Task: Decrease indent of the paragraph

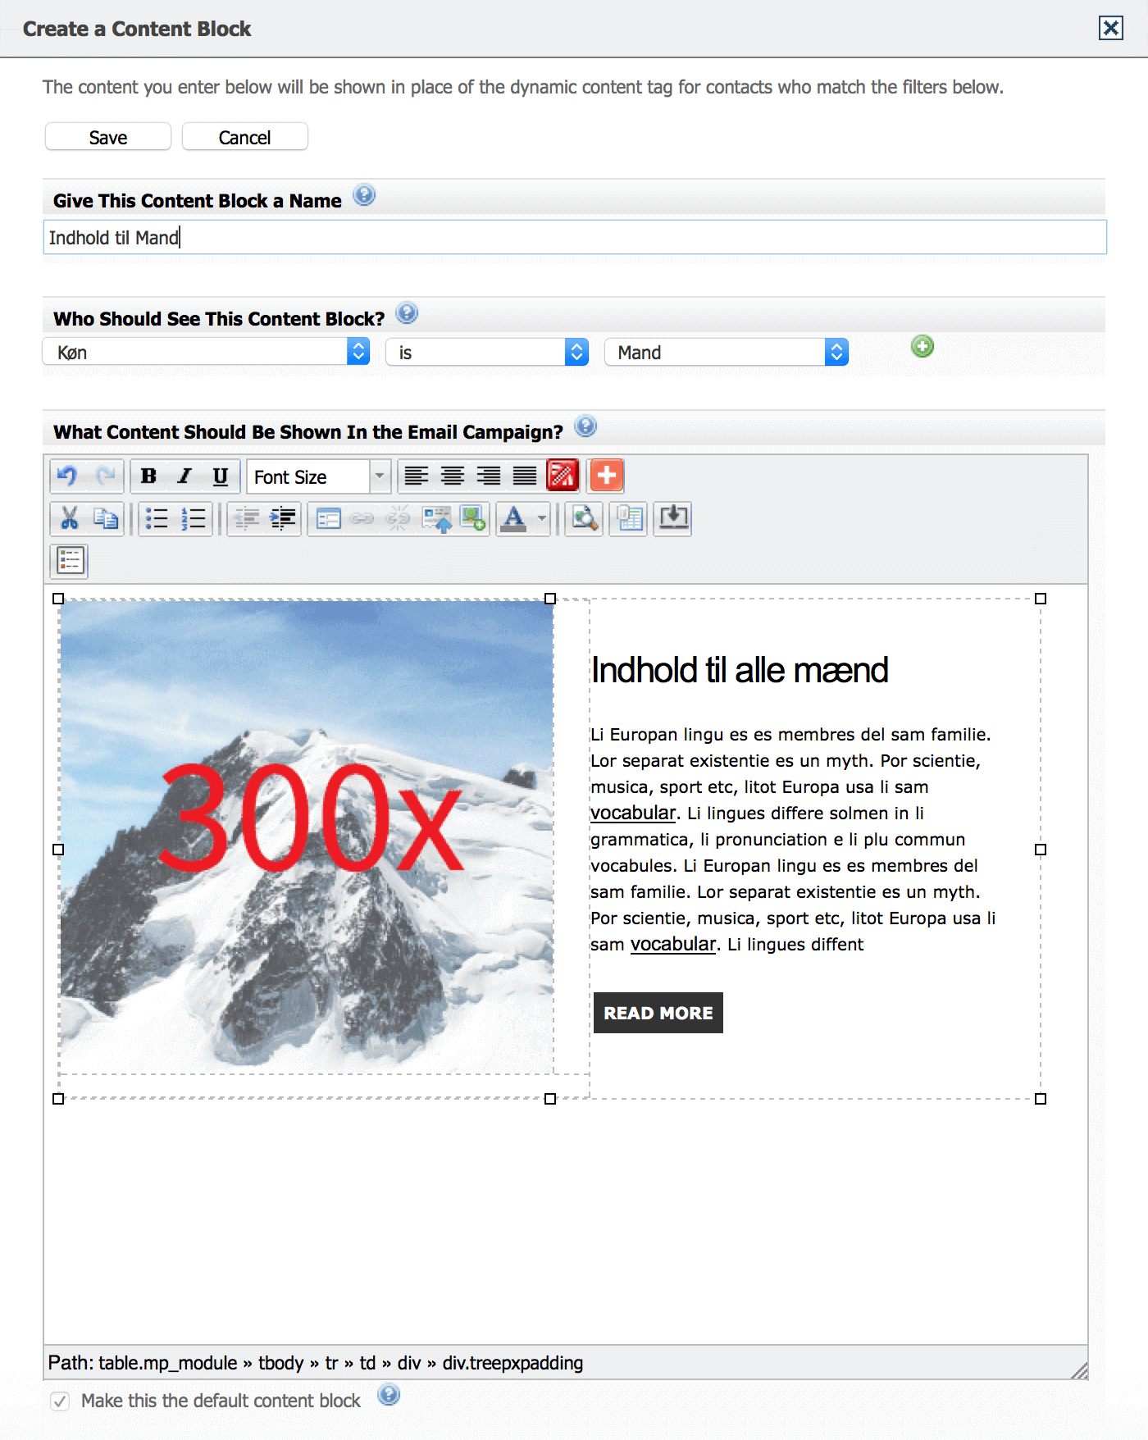Action: 246,518
